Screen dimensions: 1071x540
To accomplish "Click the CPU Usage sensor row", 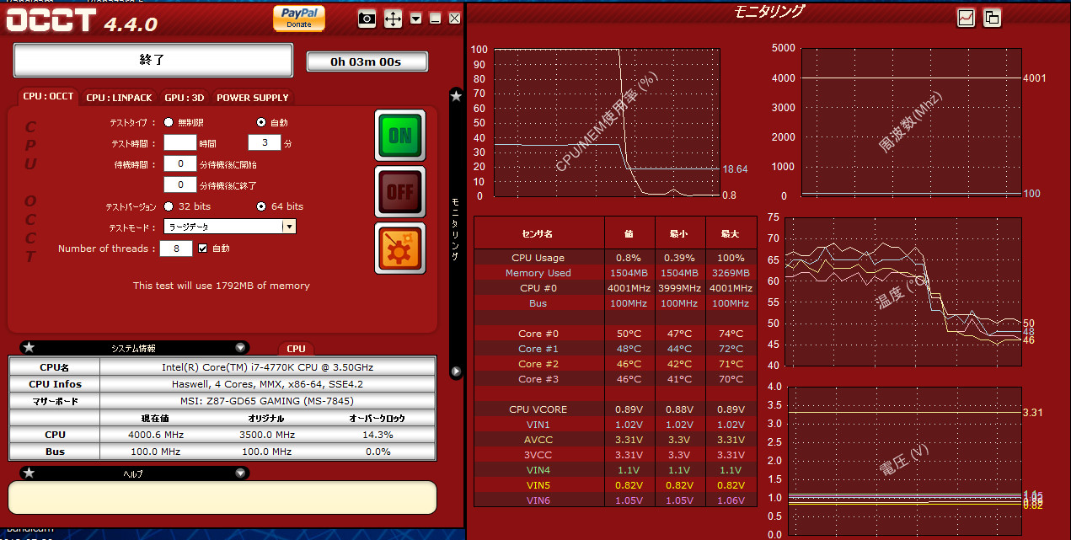I will tap(615, 258).
